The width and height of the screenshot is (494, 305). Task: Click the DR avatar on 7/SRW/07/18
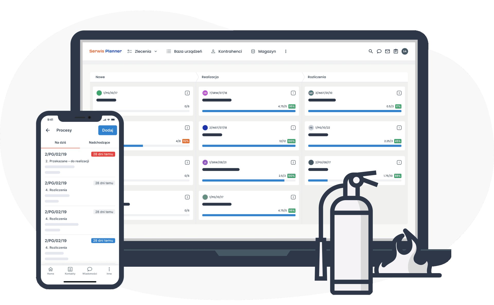[x=205, y=93]
